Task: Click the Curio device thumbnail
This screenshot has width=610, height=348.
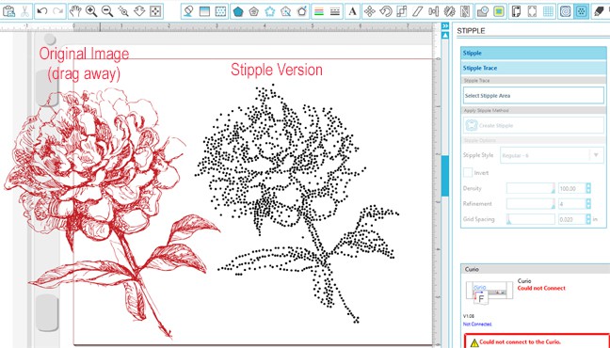Action: (x=489, y=293)
